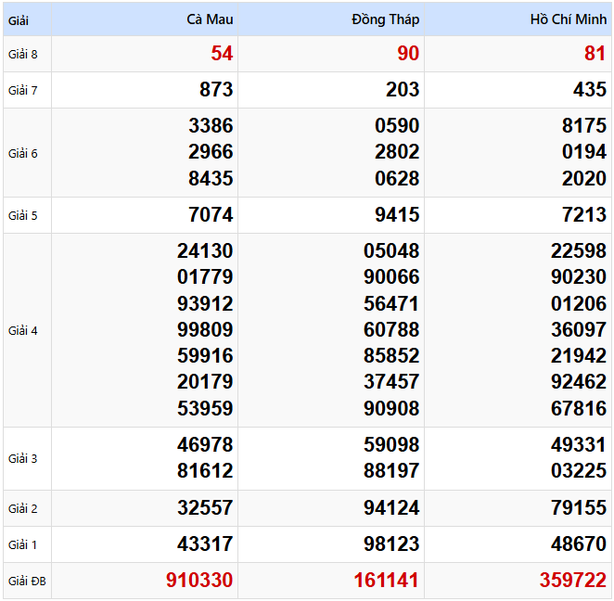This screenshot has height=601, width=614.
Task: Click the Giải 4 row label
Action: (x=23, y=330)
